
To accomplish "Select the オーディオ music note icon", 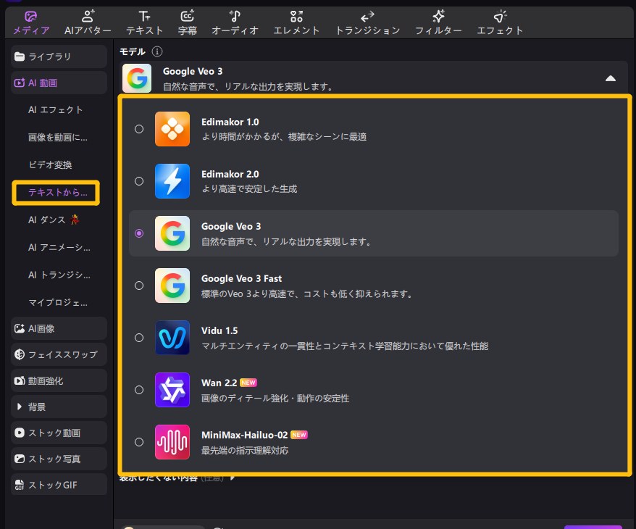I will (x=235, y=16).
